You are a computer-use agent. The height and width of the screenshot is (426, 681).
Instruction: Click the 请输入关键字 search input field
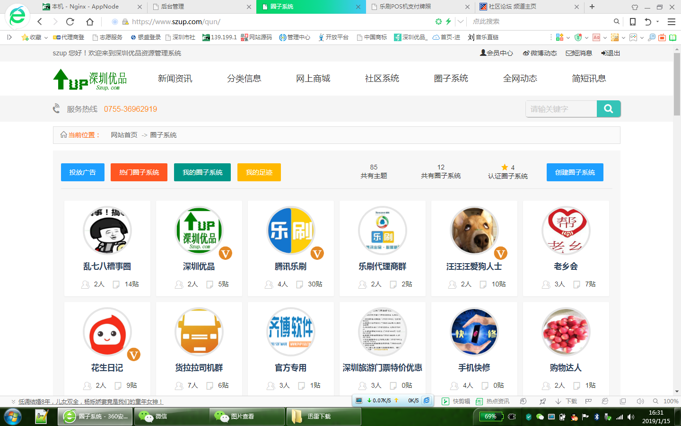[x=561, y=109]
